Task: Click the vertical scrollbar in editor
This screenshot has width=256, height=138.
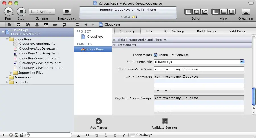Action: [254, 96]
